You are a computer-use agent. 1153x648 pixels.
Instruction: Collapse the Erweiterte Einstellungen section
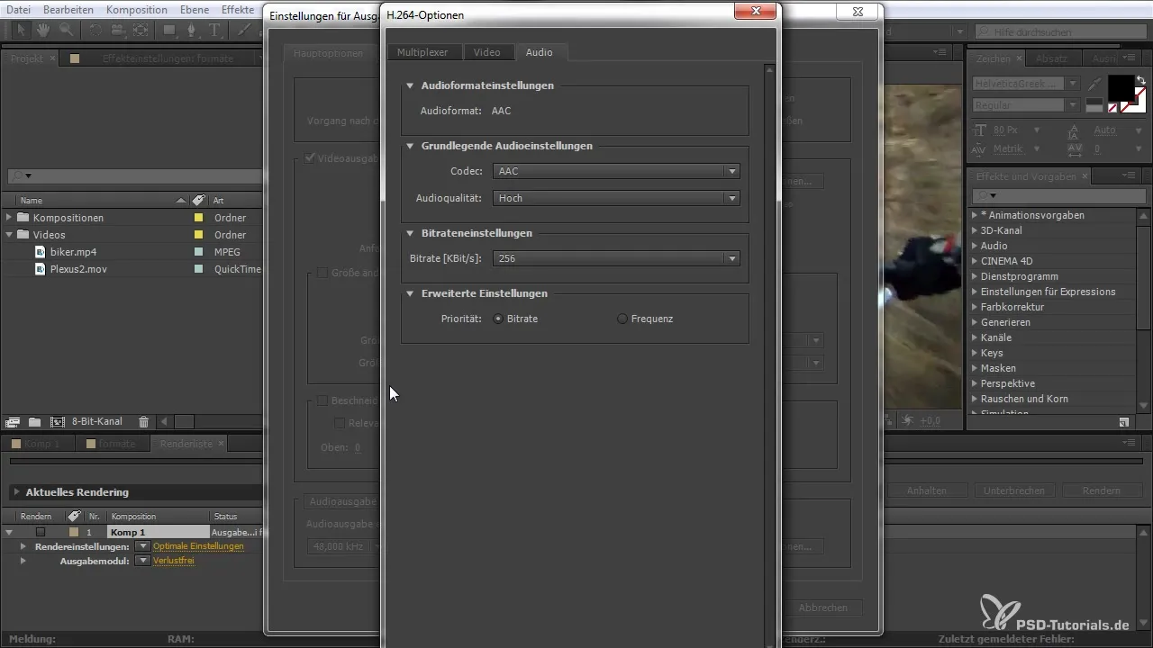[x=410, y=293]
